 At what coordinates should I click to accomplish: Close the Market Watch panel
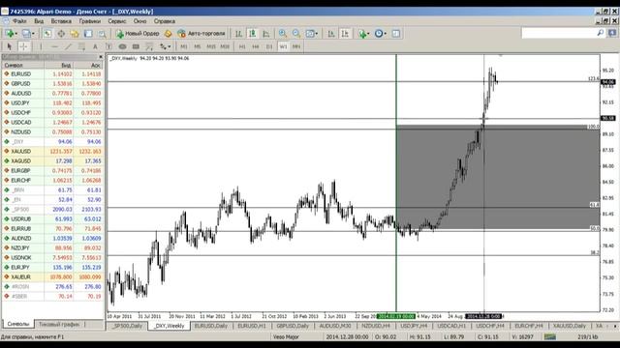point(101,57)
